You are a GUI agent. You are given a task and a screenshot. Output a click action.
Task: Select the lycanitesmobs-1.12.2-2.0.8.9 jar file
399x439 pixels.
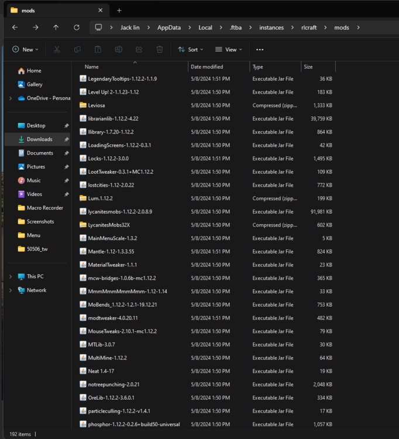(119, 211)
